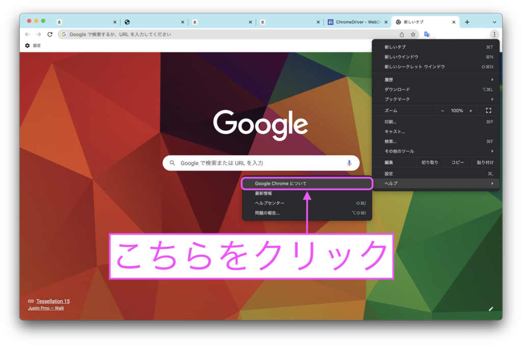Close the first tab in the tab strip
Image resolution: width=522 pixels, height=346 pixels.
(x=115, y=22)
